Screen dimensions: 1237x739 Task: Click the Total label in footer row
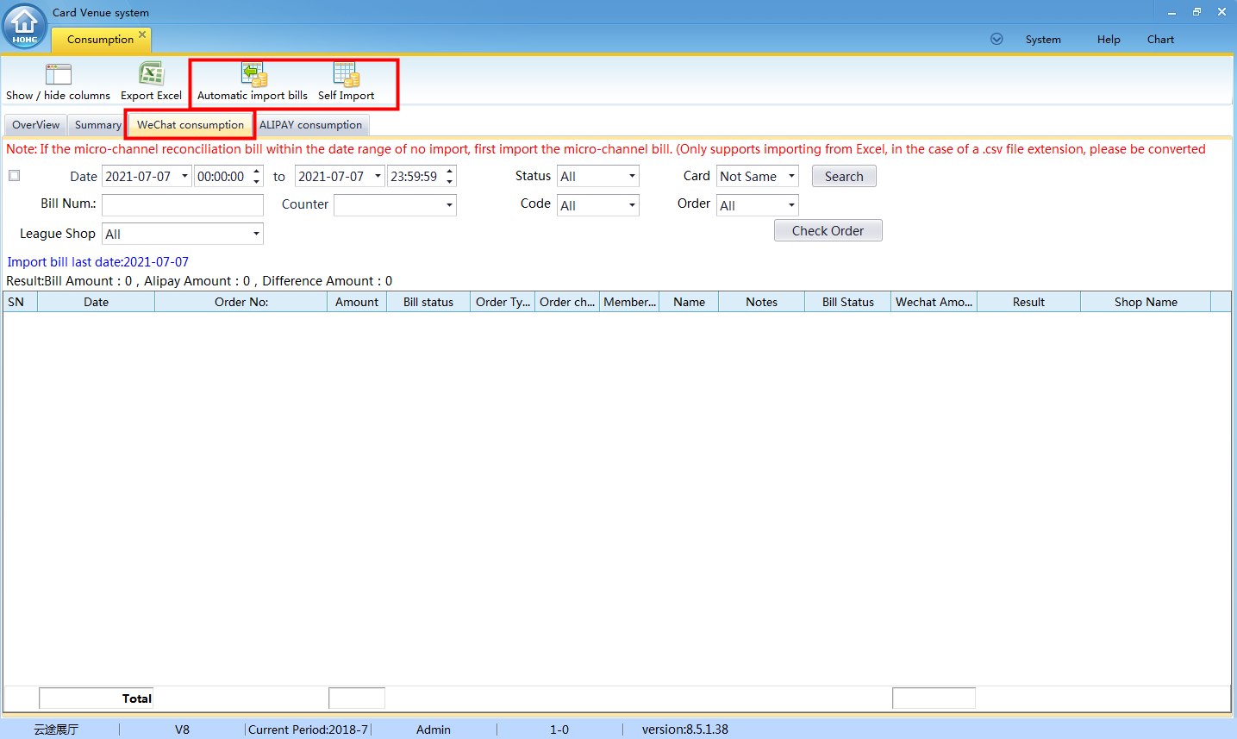point(136,698)
